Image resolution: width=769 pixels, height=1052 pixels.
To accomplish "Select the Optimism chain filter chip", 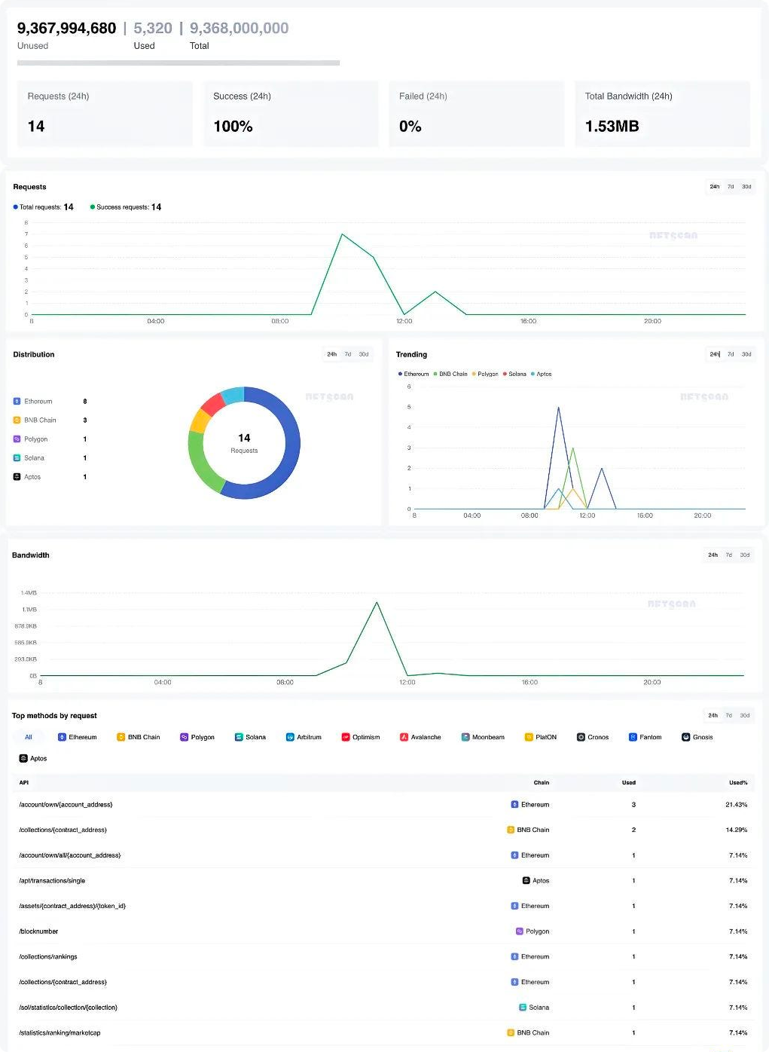I will pos(361,737).
